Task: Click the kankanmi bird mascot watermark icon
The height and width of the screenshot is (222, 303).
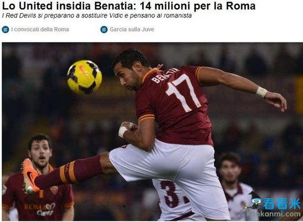Action: (x=253, y=201)
